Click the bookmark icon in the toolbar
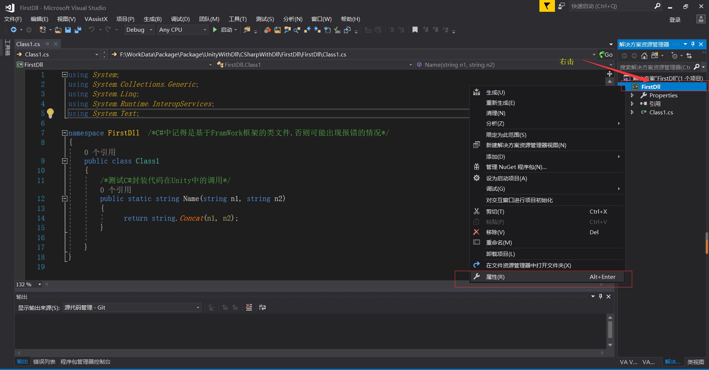This screenshot has width=709, height=370. tap(415, 30)
